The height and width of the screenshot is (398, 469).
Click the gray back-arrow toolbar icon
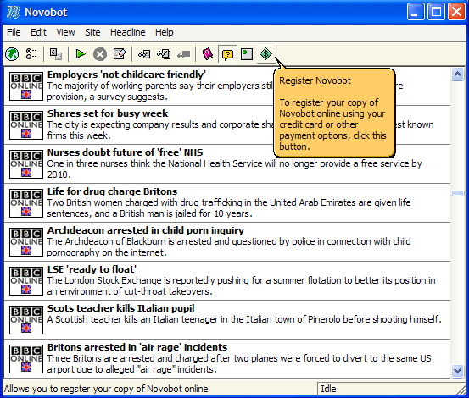click(184, 54)
